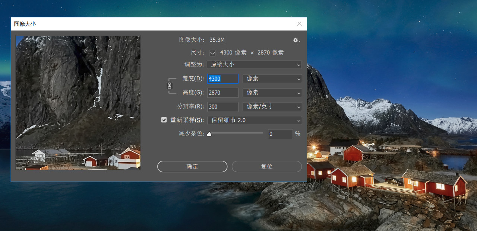Click the 宽度 value field

pos(222,79)
